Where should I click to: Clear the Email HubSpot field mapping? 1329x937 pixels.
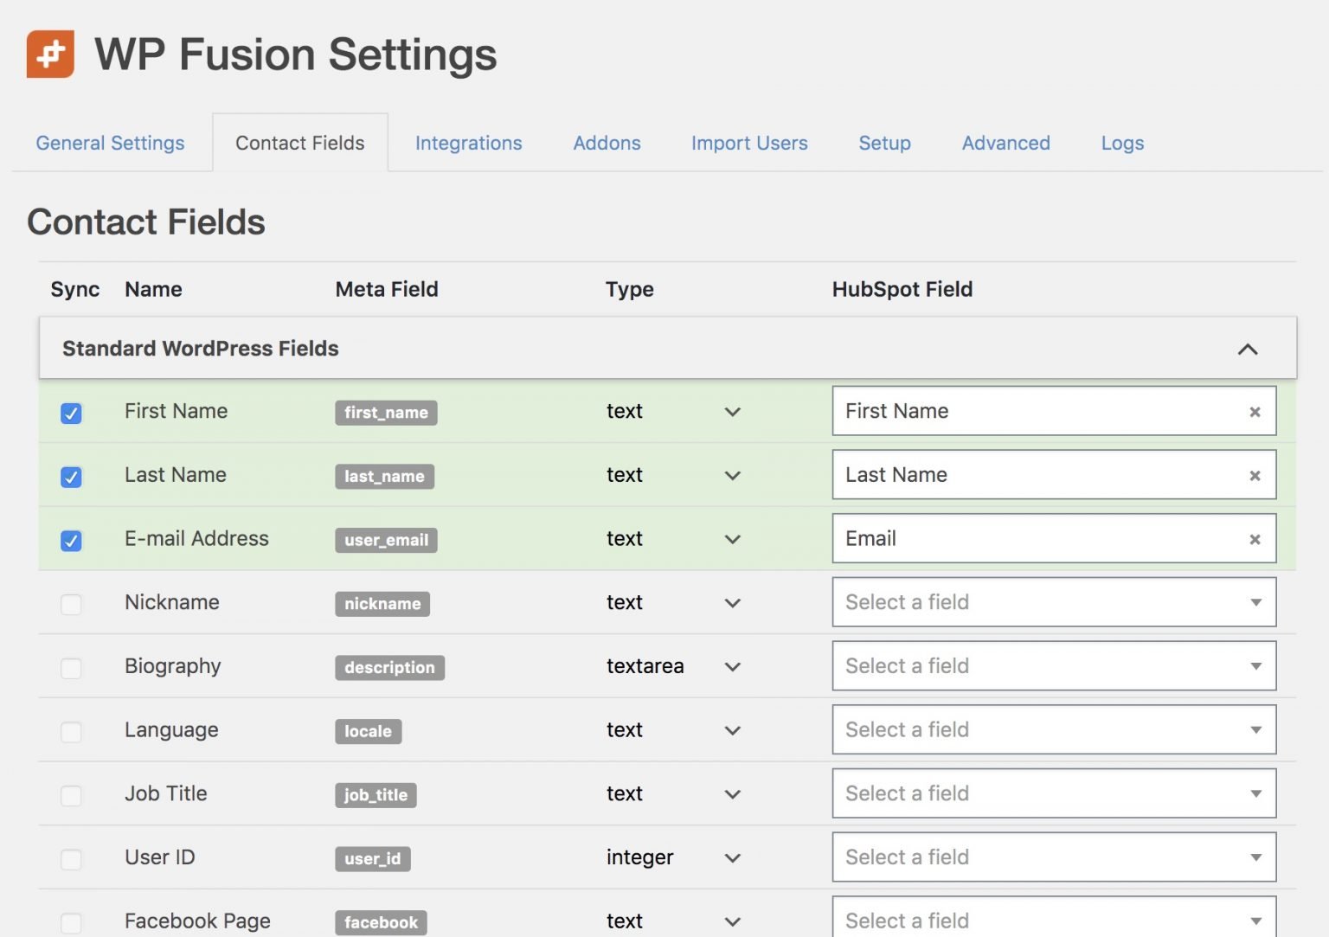point(1255,538)
